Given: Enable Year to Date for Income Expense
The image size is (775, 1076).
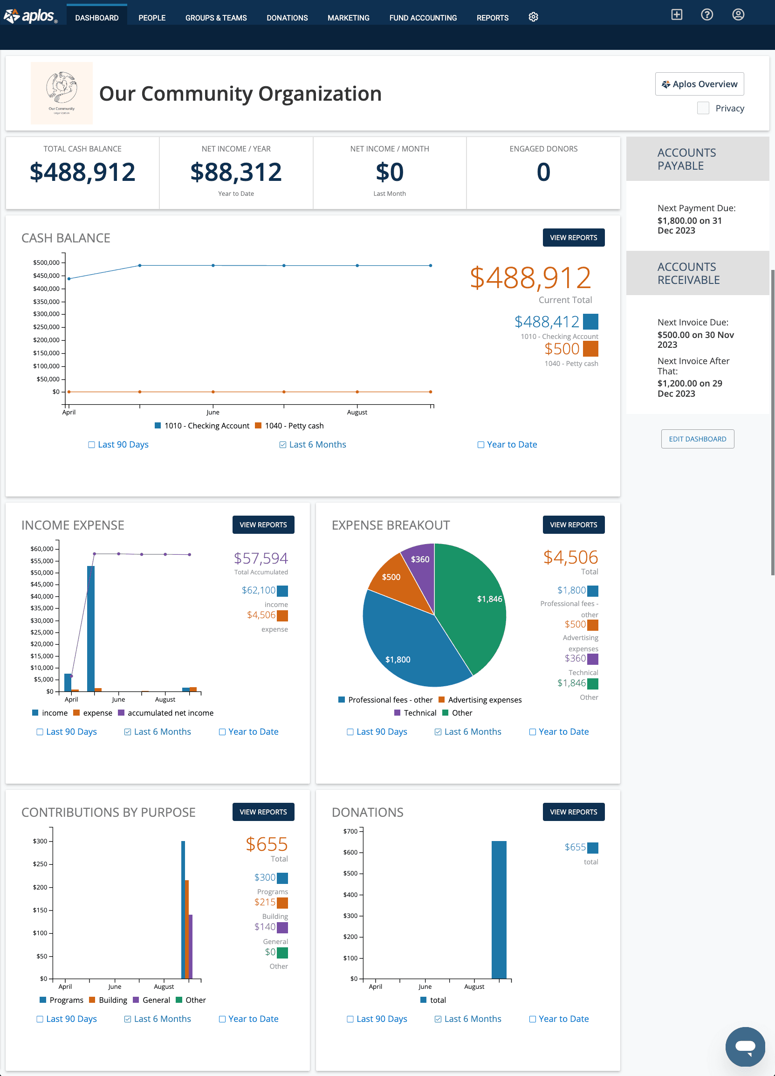Looking at the screenshot, I should pos(222,731).
